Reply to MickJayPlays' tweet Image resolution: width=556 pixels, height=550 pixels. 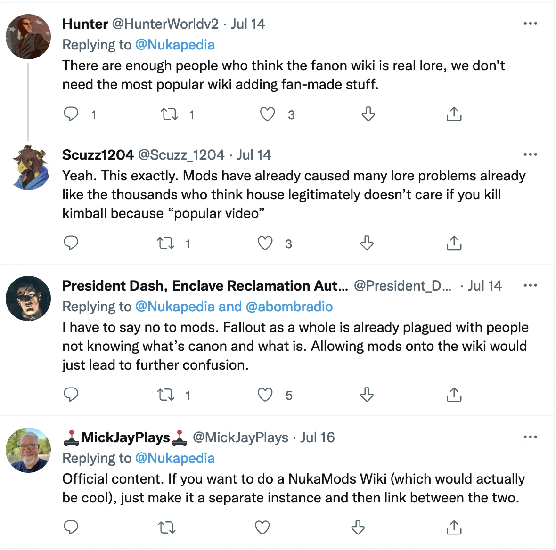coord(71,528)
